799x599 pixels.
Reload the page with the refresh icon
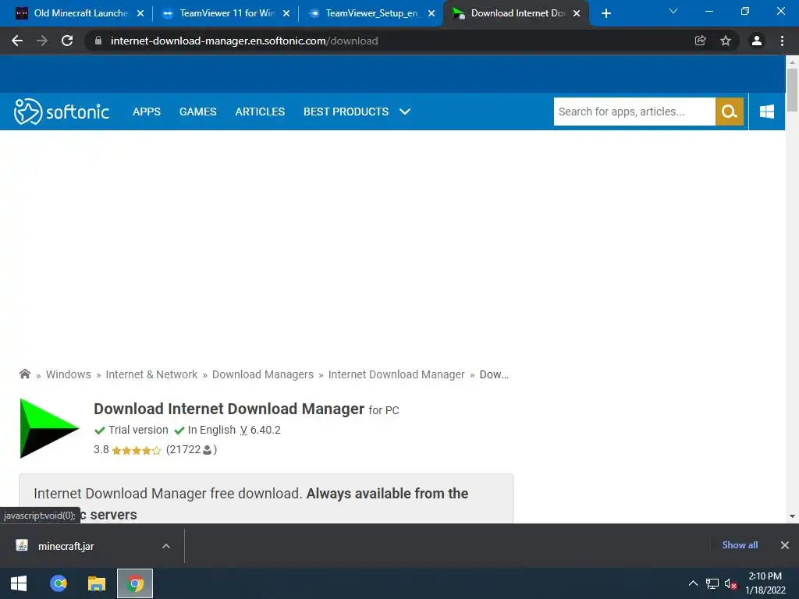click(x=67, y=41)
